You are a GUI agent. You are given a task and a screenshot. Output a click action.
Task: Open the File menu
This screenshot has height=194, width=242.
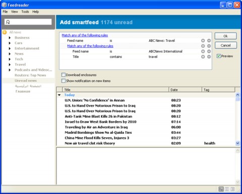[x=5, y=12]
